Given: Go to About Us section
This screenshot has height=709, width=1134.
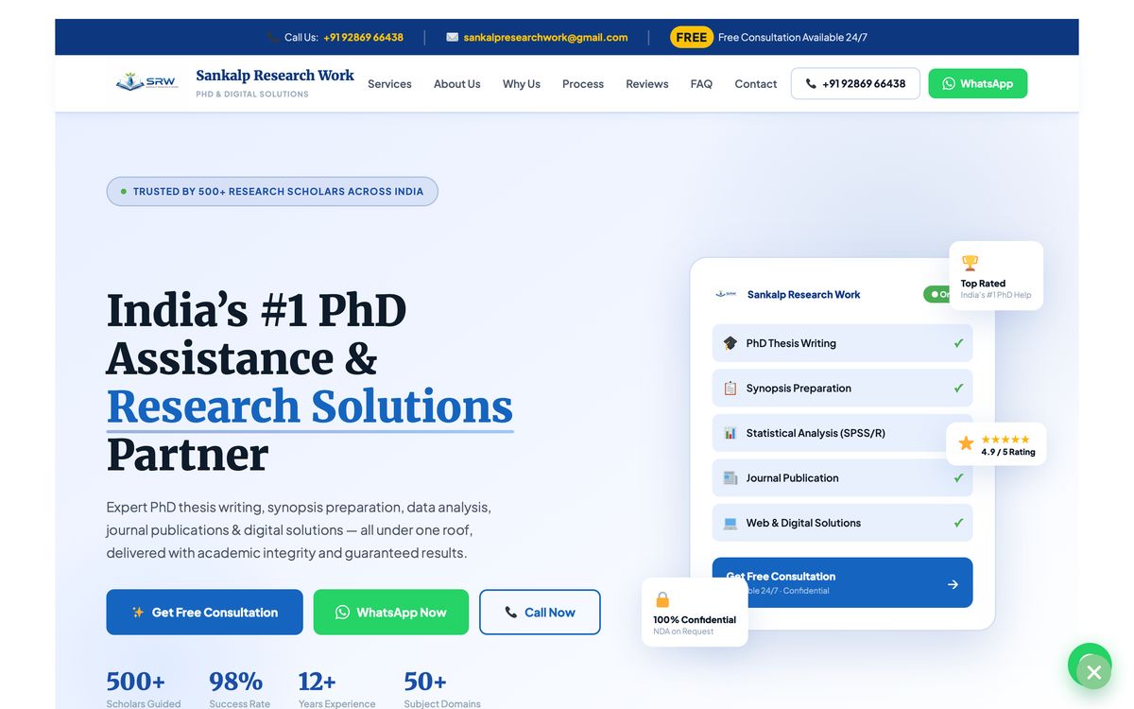Looking at the screenshot, I should pos(456,84).
